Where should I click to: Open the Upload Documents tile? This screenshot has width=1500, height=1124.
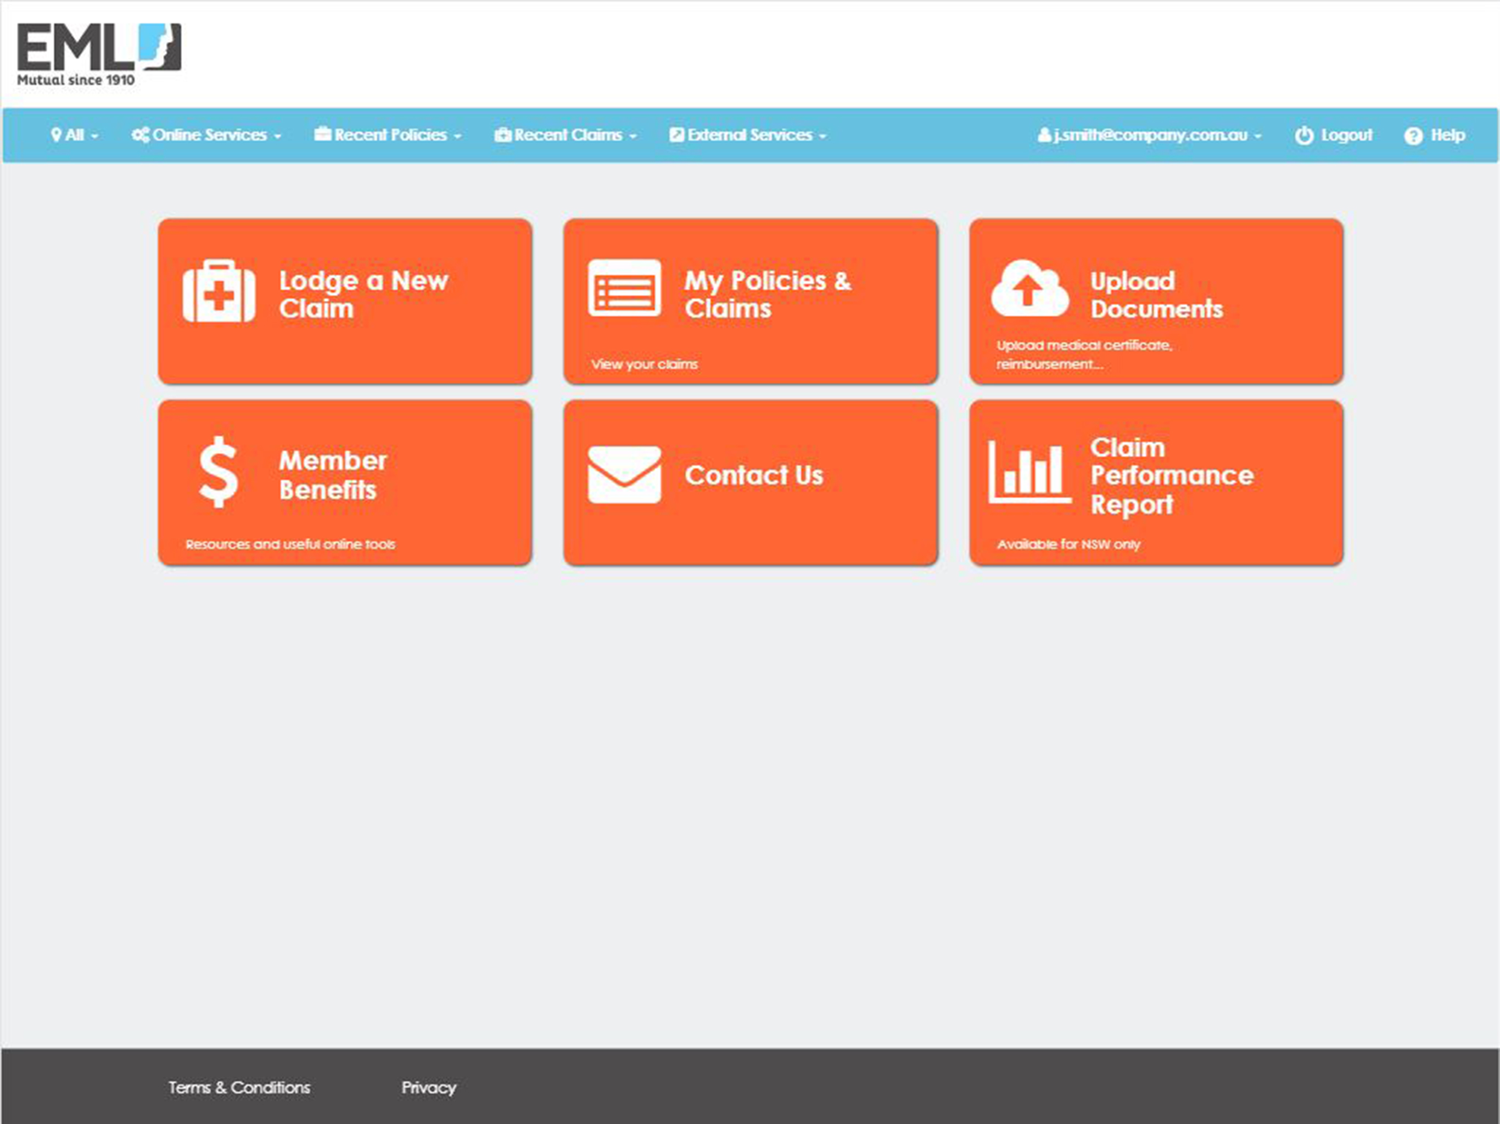(x=1156, y=301)
